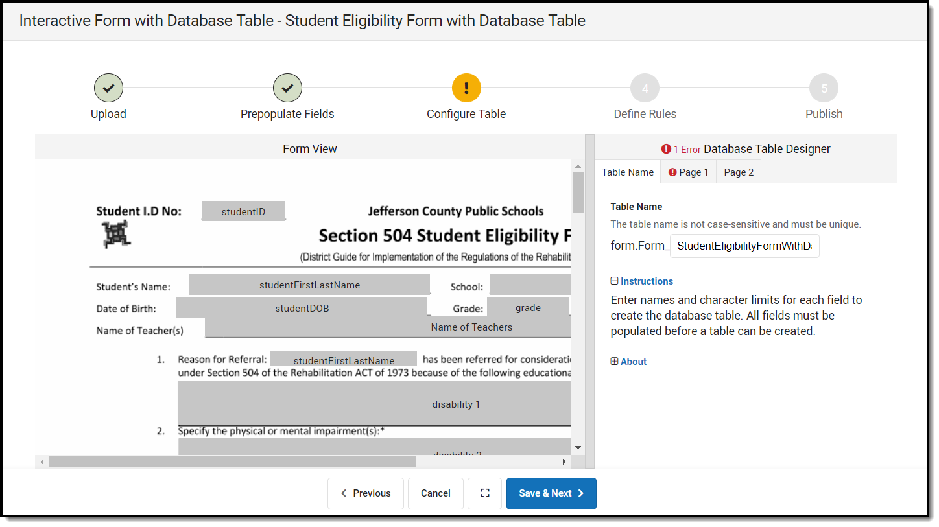Switch to the Page 2 tab
The height and width of the screenshot is (527, 939).
(x=739, y=172)
